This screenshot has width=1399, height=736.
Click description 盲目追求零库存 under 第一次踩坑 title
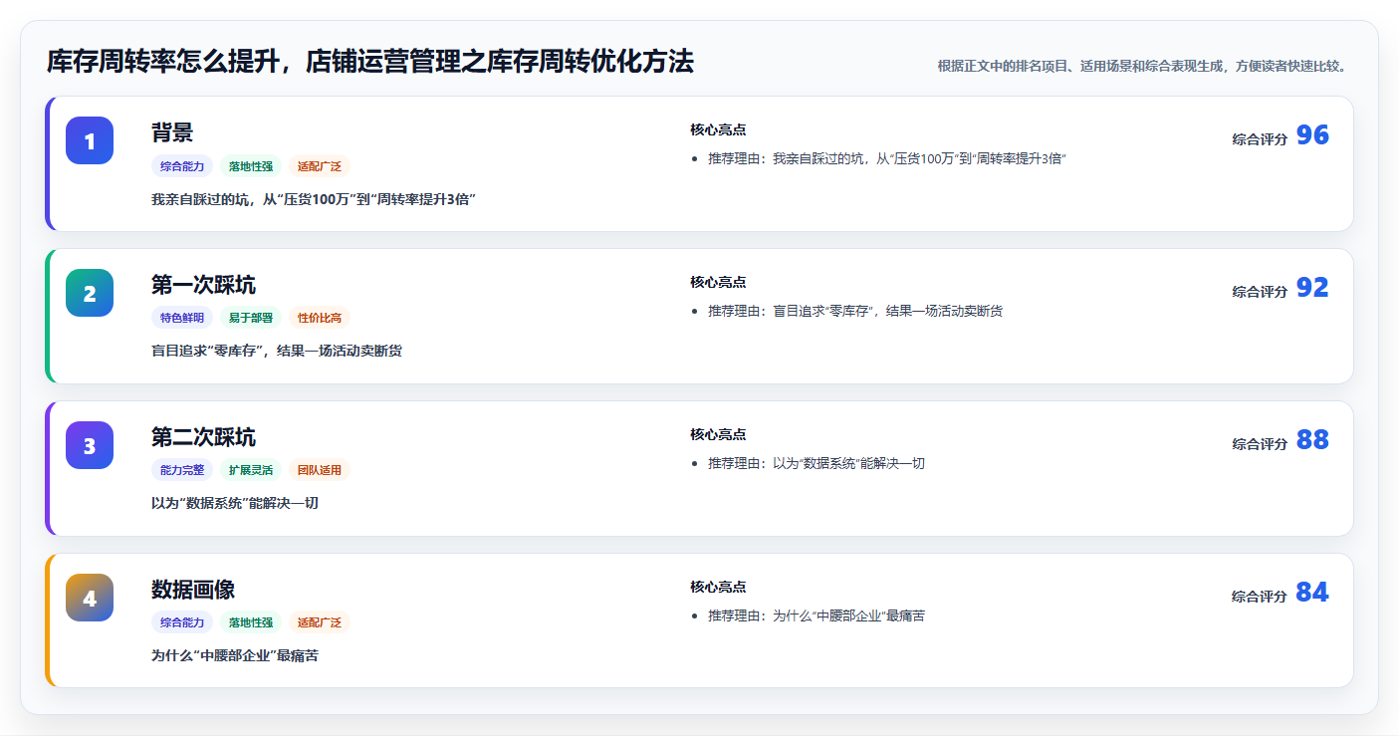(x=277, y=351)
